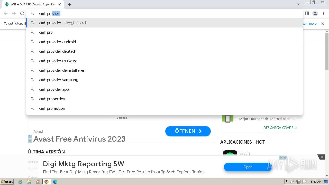Image resolution: width=329 pixels, height=185 pixels.
Task: Click the Android emulator app icon
Action: click(x=228, y=119)
